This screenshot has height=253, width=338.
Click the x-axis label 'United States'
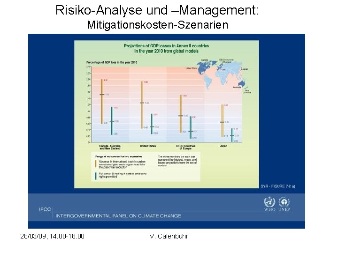tap(148, 146)
